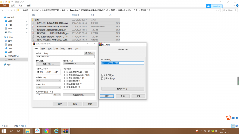Open Baidu Netdisk in the taskbar

(x=37, y=131)
